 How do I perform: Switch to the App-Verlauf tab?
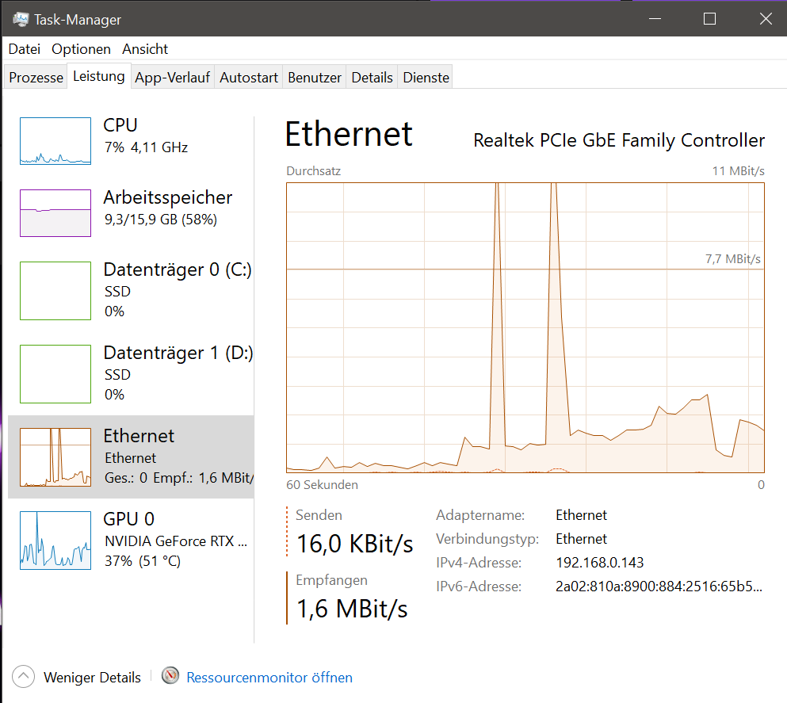(x=172, y=78)
